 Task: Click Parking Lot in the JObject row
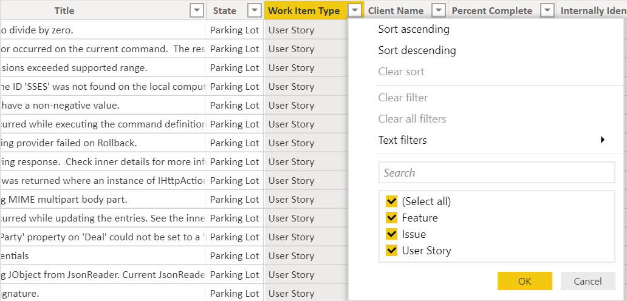pos(235,275)
